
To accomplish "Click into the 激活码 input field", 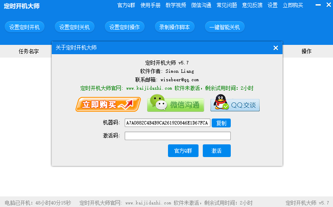I will click(178, 136).
